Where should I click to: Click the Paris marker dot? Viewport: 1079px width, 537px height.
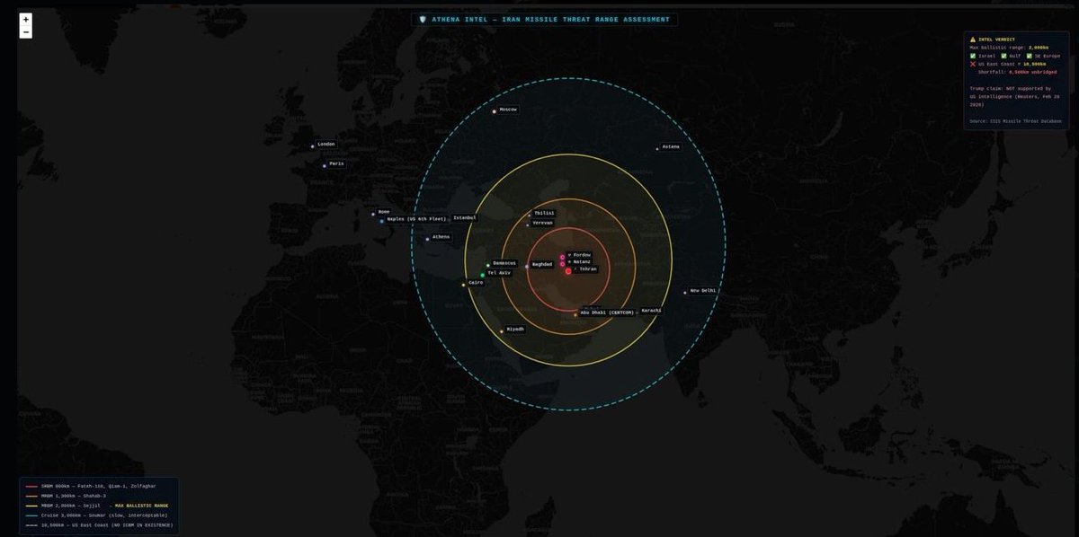coord(325,165)
